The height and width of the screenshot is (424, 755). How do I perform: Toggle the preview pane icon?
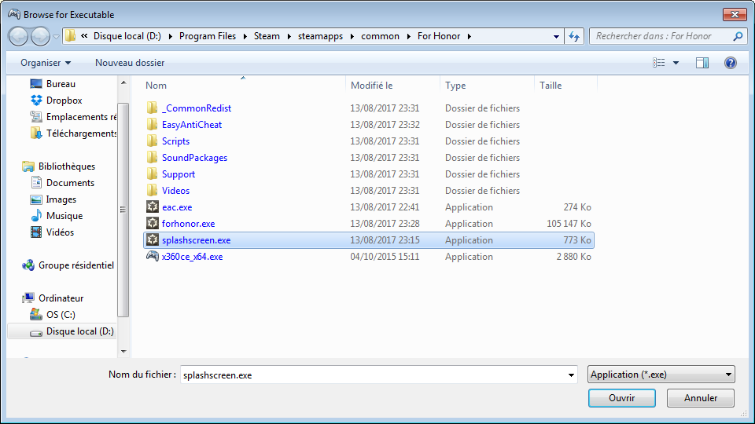[x=702, y=63]
